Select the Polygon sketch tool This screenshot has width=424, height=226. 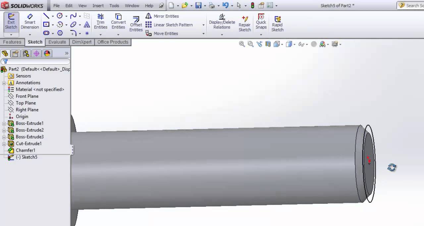click(60, 33)
